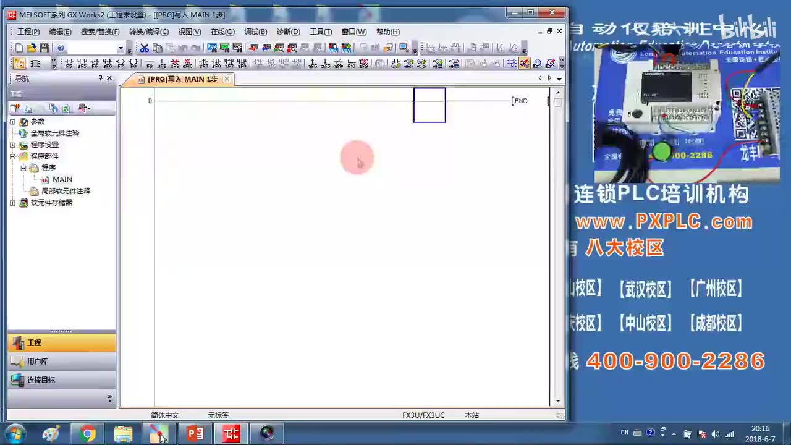
Task: Draw a horizontal line (F9)
Action: coord(149,63)
